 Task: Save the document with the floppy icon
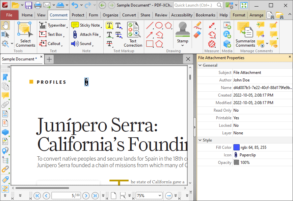tap(29, 5)
